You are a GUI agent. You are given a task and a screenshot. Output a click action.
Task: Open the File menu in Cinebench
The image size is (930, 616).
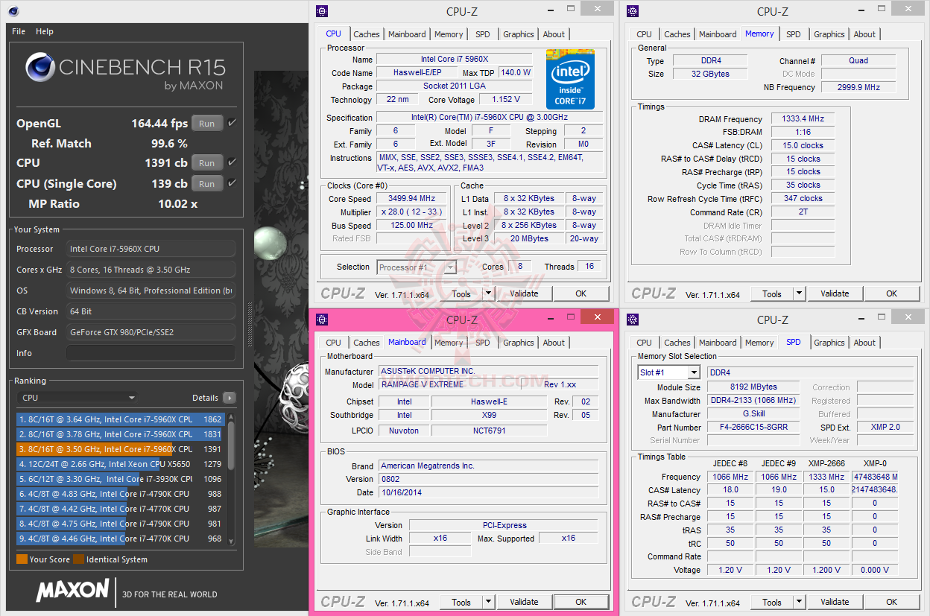(19, 31)
